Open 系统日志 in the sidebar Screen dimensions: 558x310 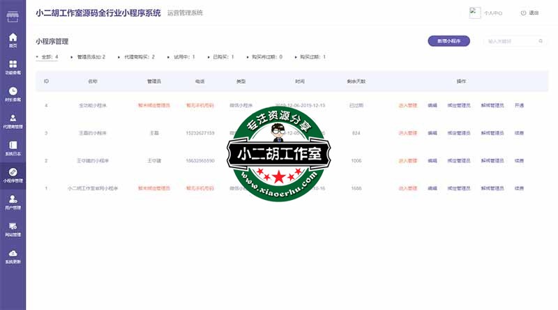pyautogui.click(x=13, y=147)
